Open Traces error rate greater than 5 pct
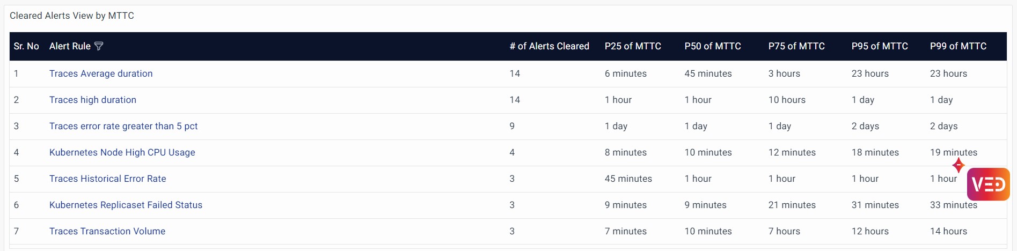This screenshot has width=1017, height=251. 123,126
